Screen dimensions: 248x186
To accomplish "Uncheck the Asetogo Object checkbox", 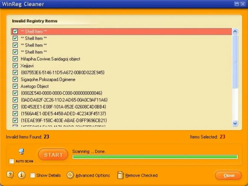I will pos(15,86).
